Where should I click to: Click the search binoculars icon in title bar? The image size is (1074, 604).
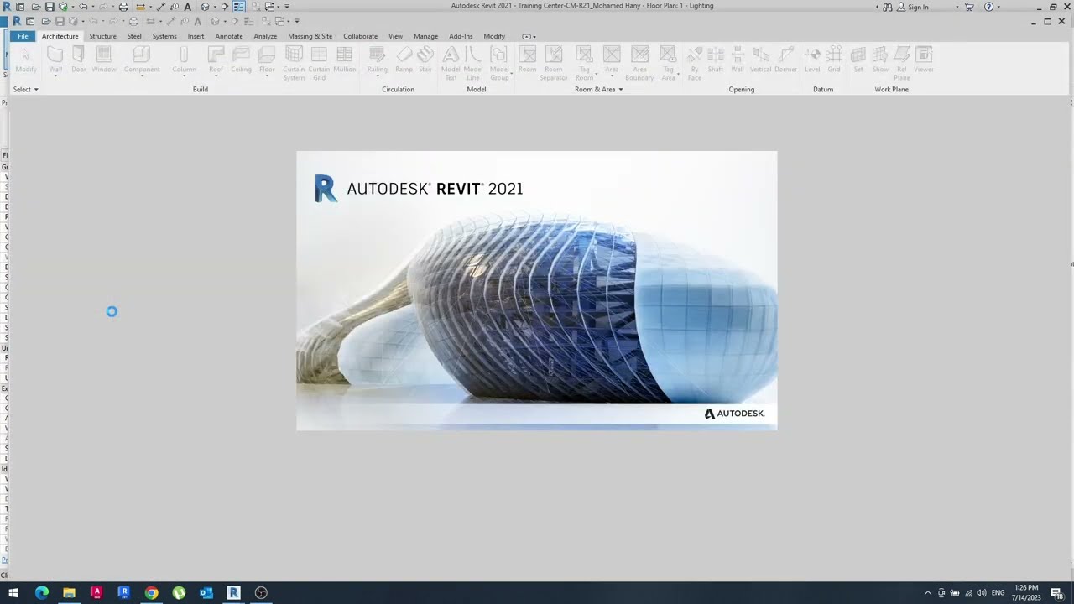888,7
